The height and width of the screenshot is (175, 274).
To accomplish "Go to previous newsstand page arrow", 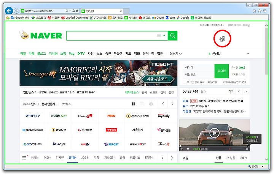I will (x=163, y=104).
